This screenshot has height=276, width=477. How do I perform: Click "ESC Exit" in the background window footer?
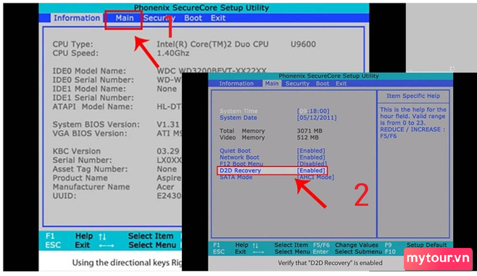[x=67, y=245]
